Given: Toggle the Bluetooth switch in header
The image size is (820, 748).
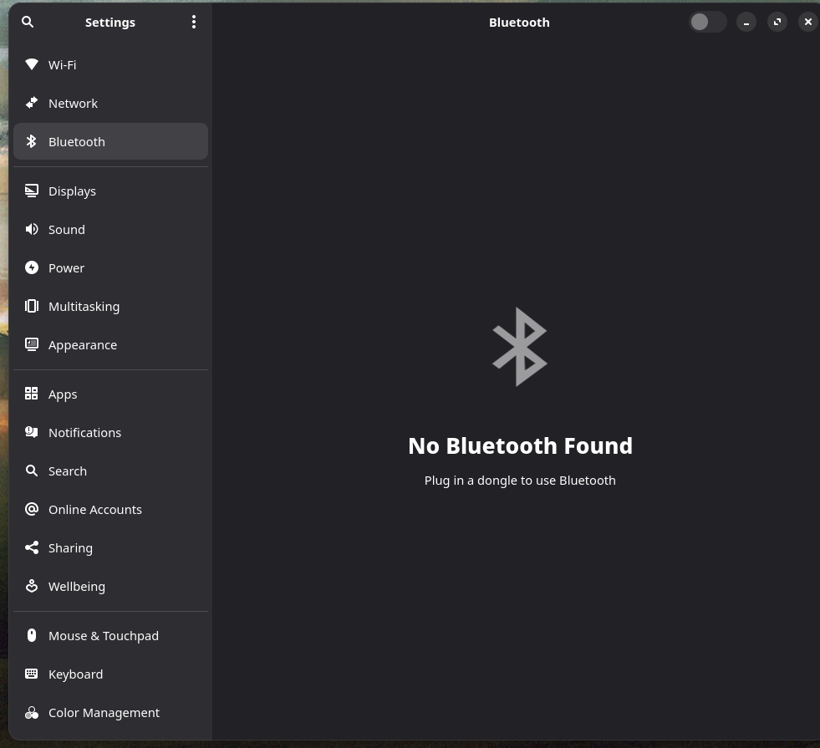Looking at the screenshot, I should (707, 22).
